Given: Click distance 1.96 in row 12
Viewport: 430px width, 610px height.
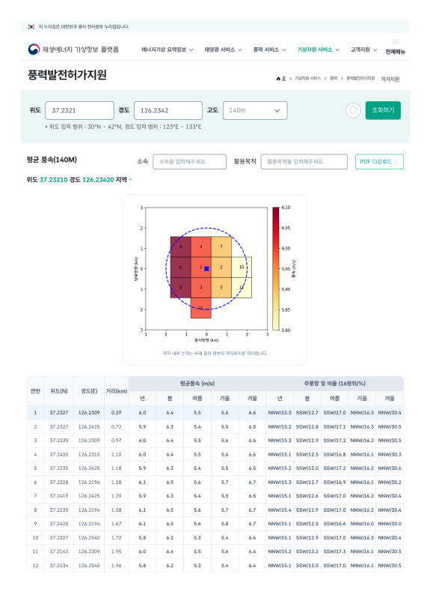Looking at the screenshot, I should click(117, 566).
